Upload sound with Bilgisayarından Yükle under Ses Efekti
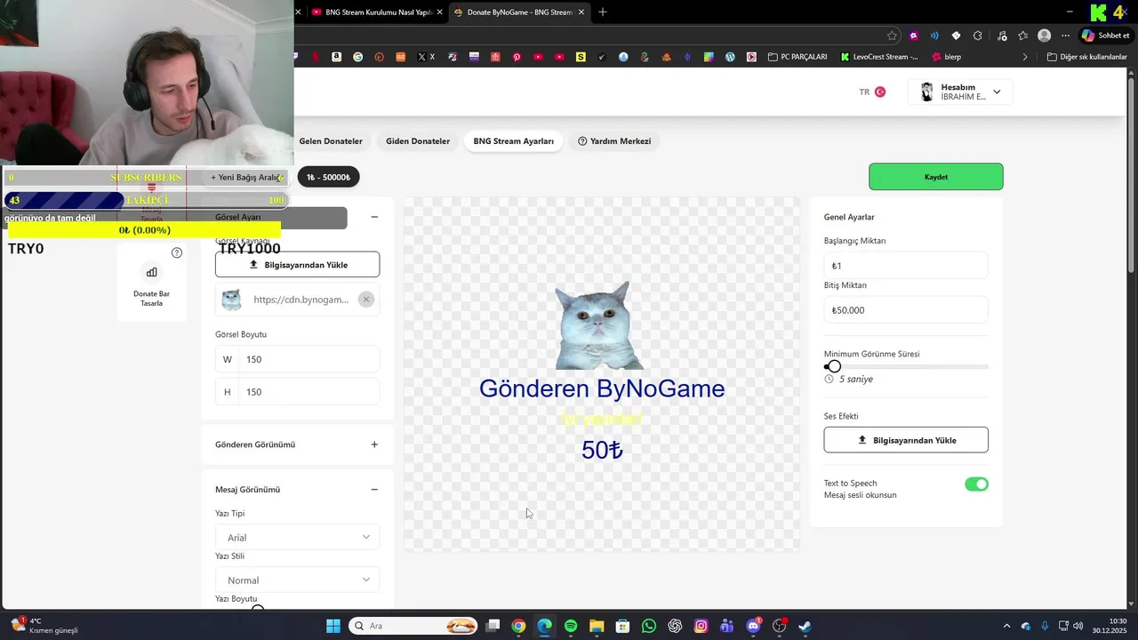Image resolution: width=1138 pixels, height=640 pixels. point(906,440)
